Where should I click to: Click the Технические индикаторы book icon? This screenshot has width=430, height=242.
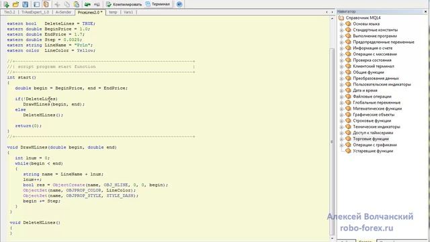pos(348,126)
